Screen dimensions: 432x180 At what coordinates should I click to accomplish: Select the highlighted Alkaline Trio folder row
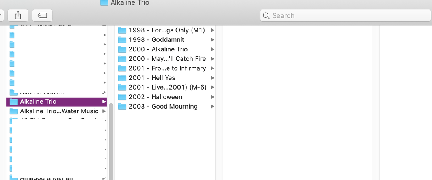tap(55, 102)
